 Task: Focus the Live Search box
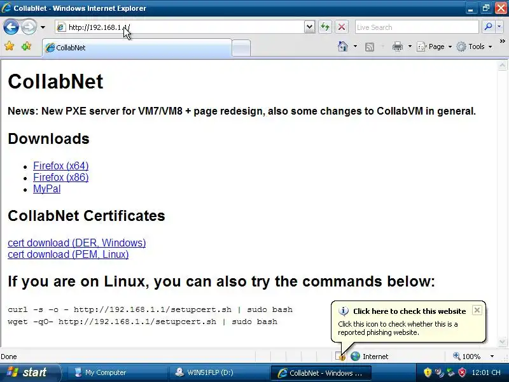[417, 27]
